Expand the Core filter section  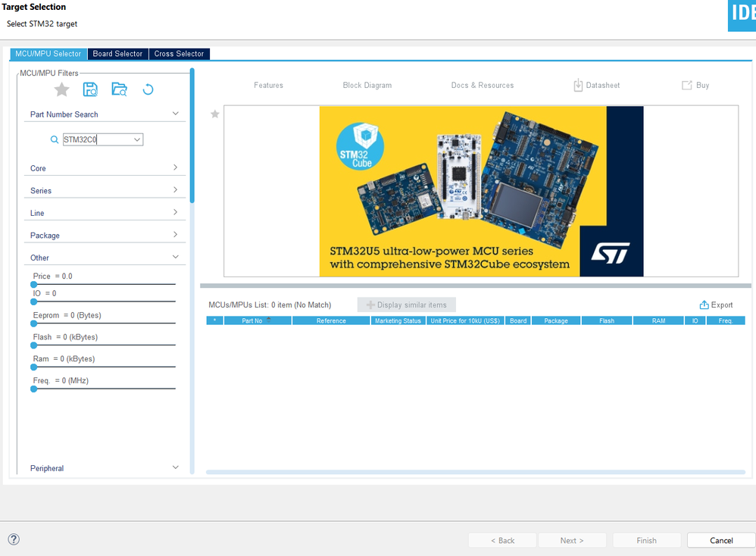176,167
